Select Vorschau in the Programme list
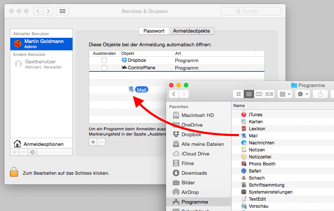Viewport: 334px width, 211px height. point(283,206)
